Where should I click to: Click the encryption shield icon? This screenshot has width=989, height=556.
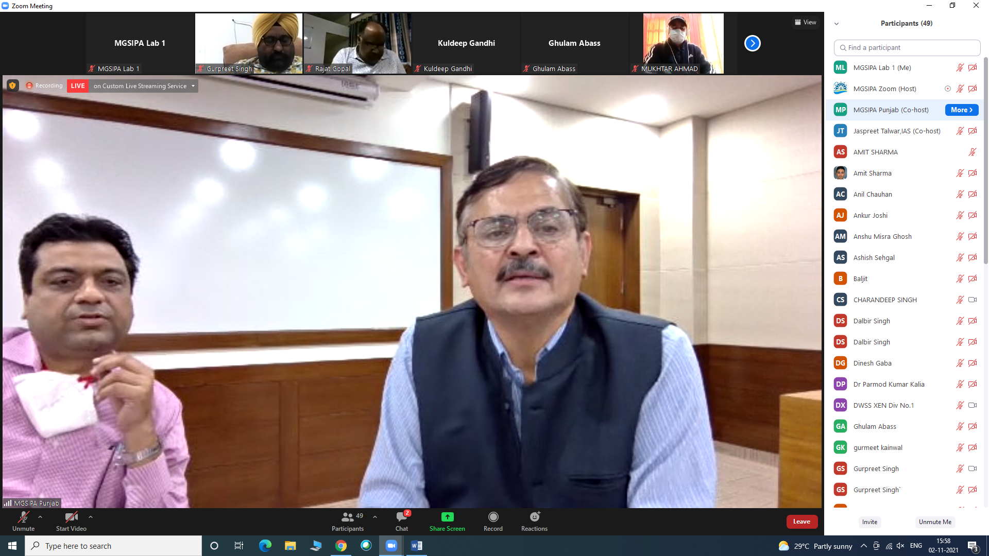[x=12, y=85]
